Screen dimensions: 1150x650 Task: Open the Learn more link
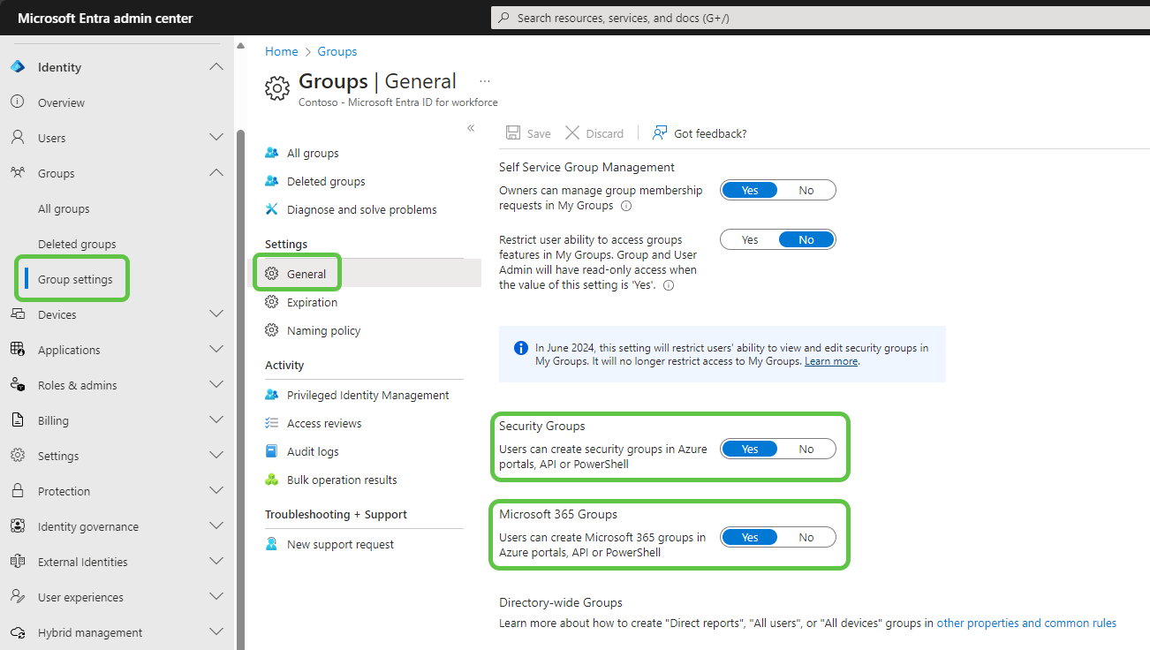[x=830, y=361]
